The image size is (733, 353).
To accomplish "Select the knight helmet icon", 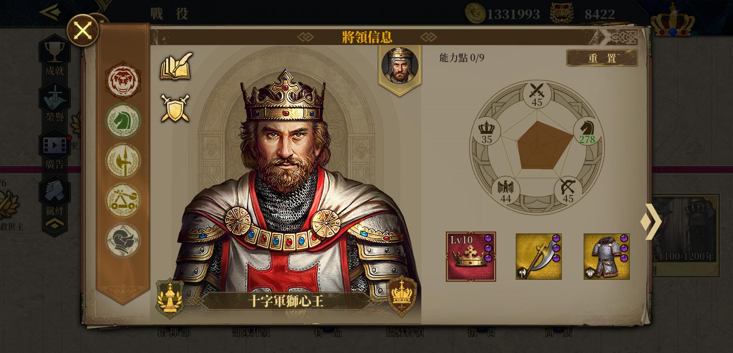I will (123, 240).
